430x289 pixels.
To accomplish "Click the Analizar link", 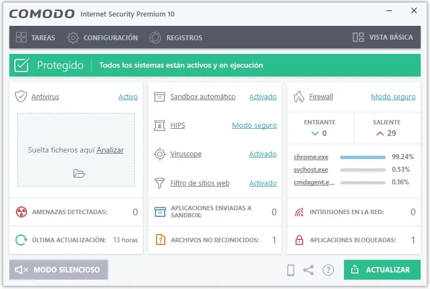I will [x=110, y=150].
